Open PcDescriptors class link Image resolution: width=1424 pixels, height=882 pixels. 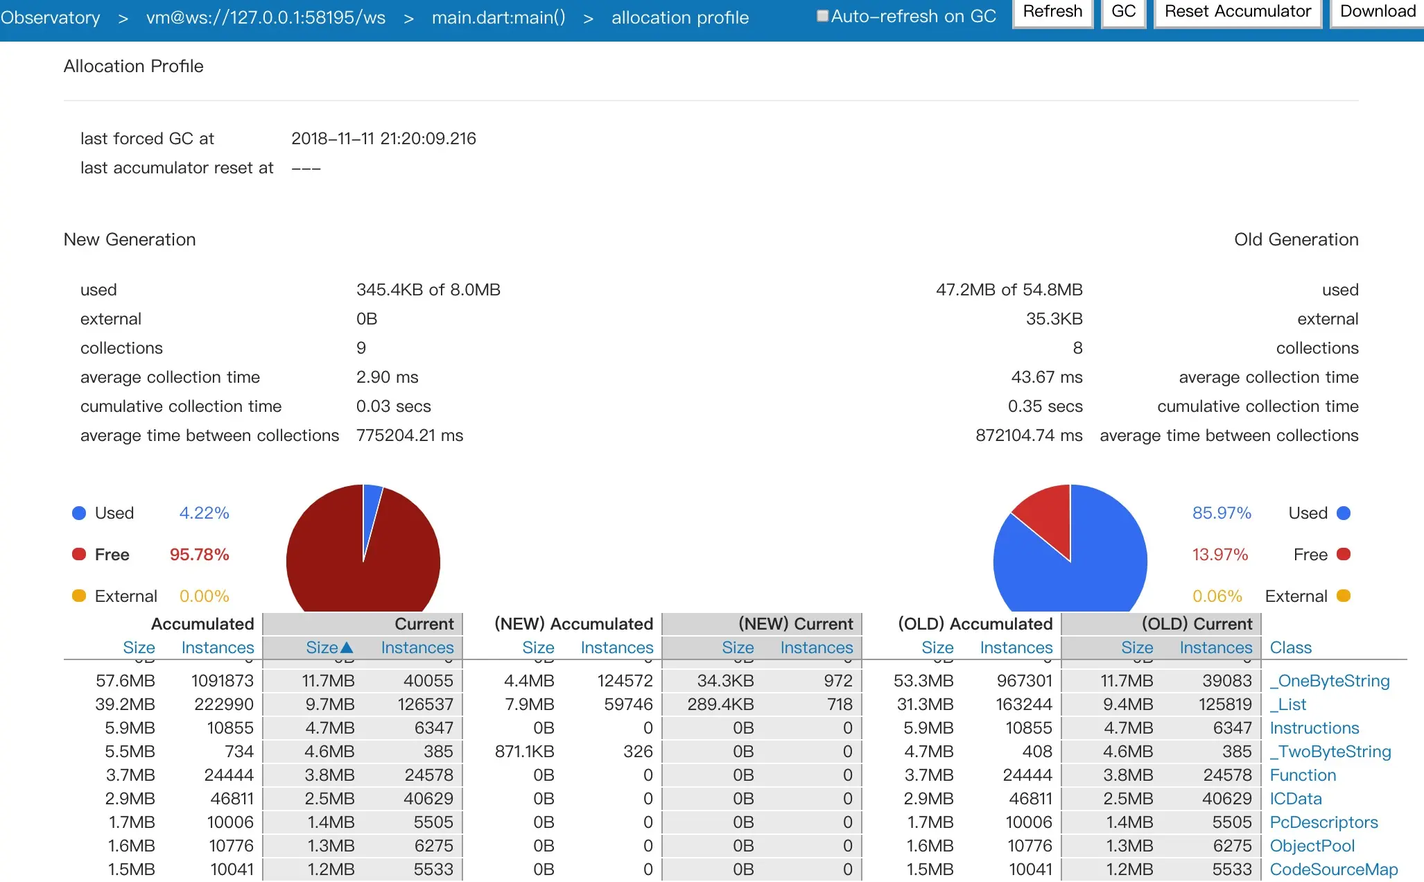[1323, 822]
